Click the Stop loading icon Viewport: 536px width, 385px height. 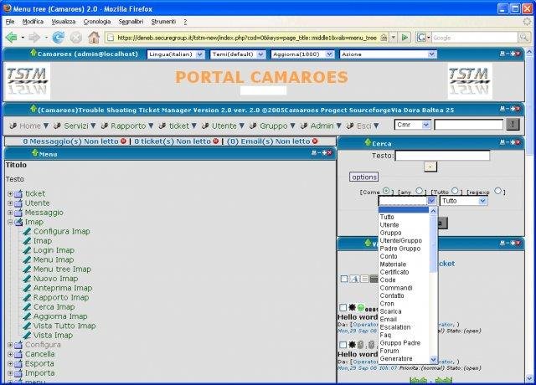76,37
